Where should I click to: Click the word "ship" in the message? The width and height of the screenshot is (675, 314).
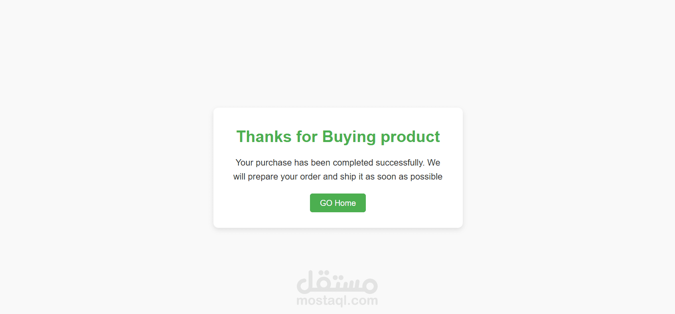tap(348, 177)
